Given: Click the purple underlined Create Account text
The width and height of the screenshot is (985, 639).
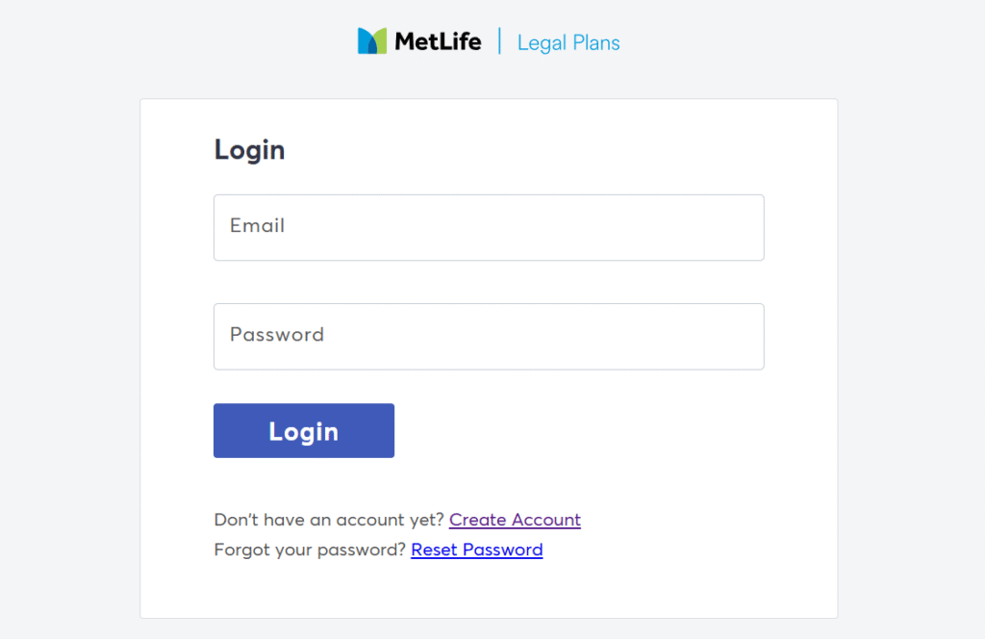Looking at the screenshot, I should click(516, 520).
